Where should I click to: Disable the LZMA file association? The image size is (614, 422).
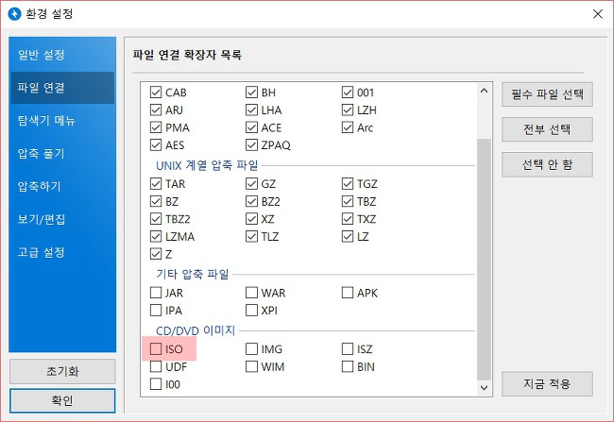click(x=156, y=236)
